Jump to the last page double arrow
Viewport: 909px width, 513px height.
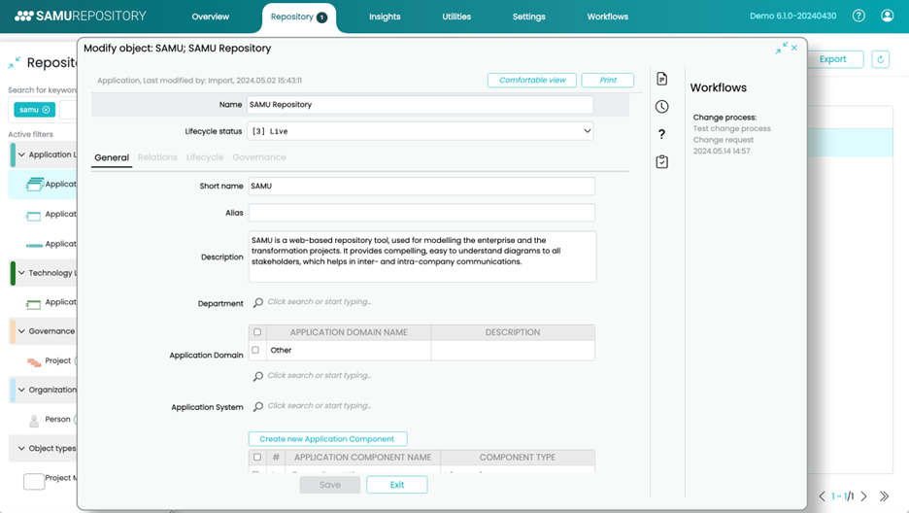884,496
